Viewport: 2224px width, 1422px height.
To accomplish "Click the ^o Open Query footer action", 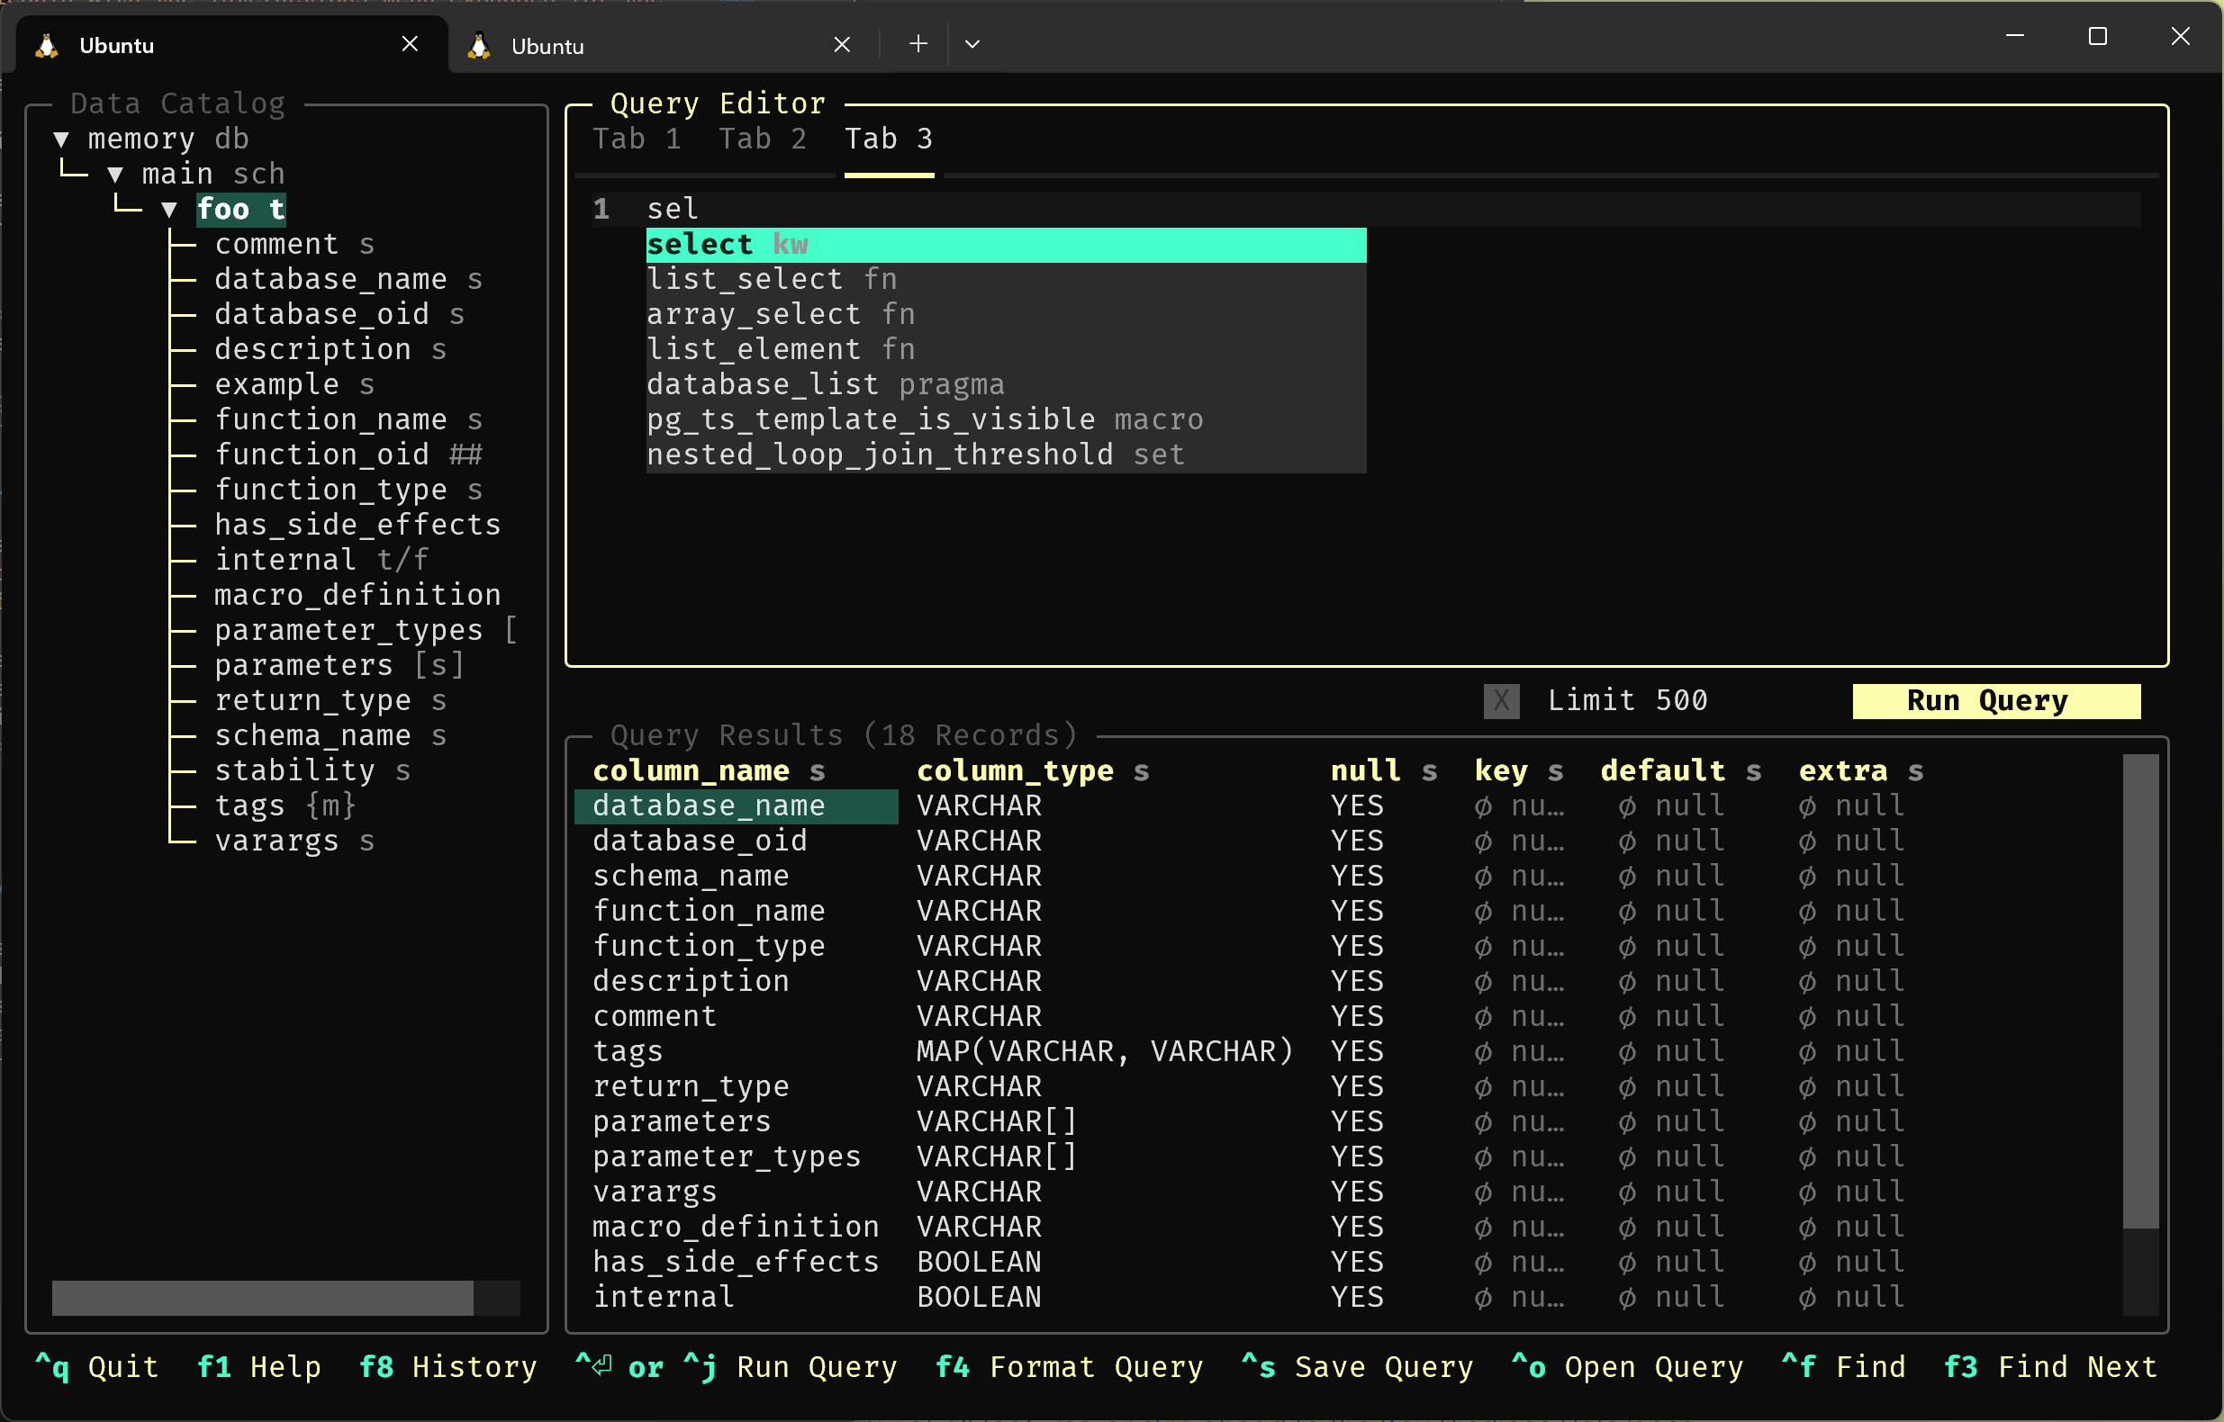I will [x=1627, y=1367].
